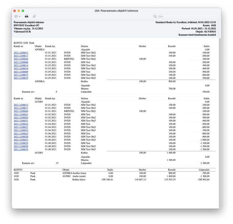This screenshot has width=233, height=224.
Task: Select the 'Kokku käive' total label
Action: click(79, 179)
